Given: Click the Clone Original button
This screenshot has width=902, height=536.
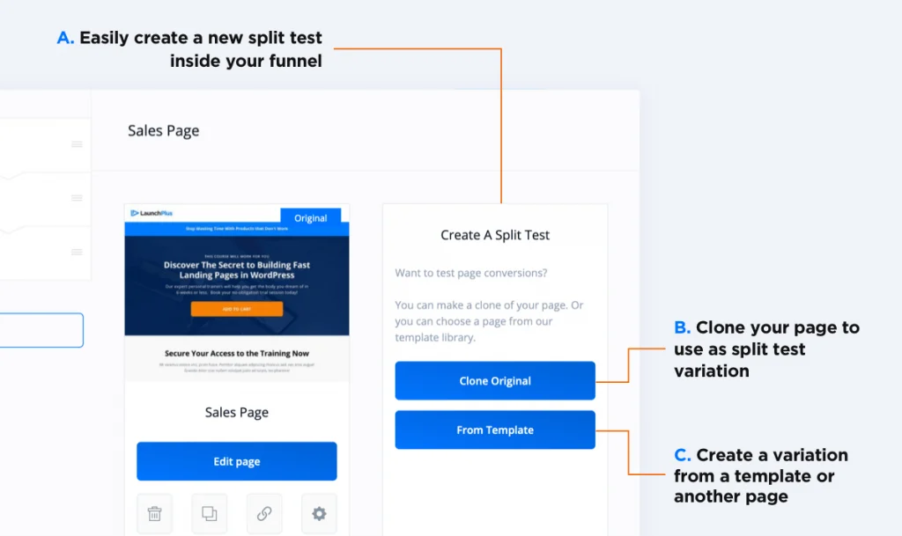Looking at the screenshot, I should 495,381.
